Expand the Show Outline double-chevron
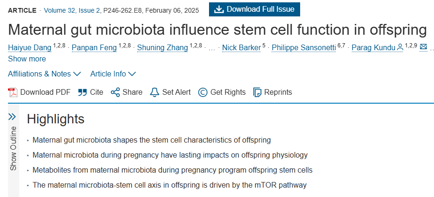 coord(13,116)
